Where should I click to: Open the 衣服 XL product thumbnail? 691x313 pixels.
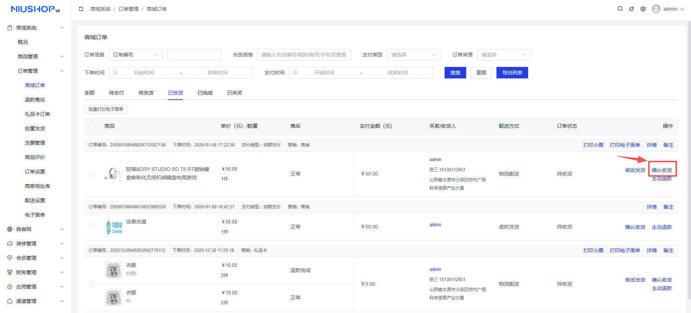point(113,298)
